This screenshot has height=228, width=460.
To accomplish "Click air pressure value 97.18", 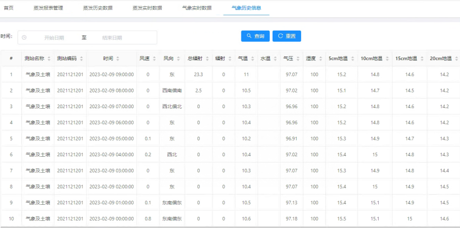I will pyautogui.click(x=292, y=218).
